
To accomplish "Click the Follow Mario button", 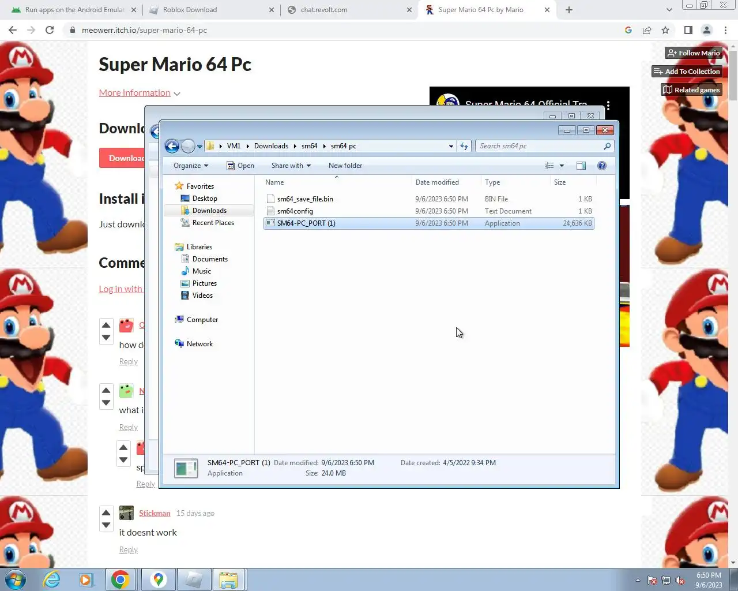I will [694, 53].
